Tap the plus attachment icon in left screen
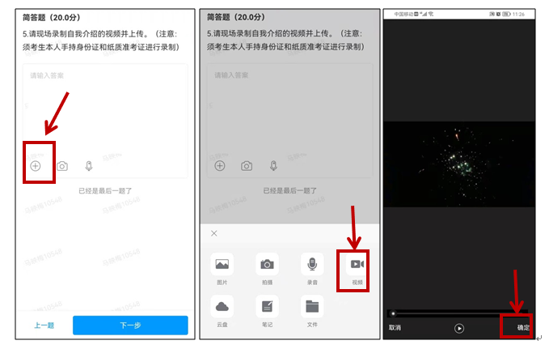 click(x=36, y=165)
